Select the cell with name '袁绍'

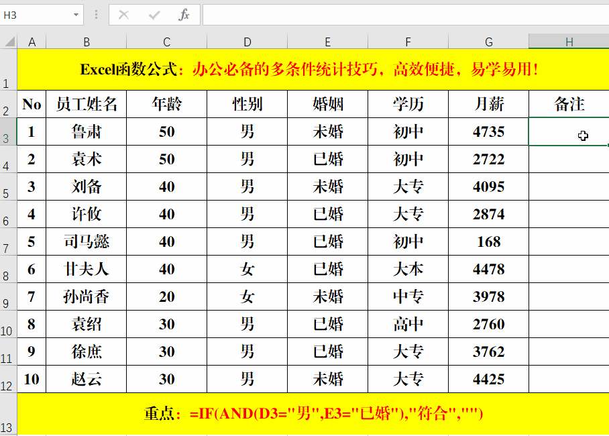pos(87,324)
